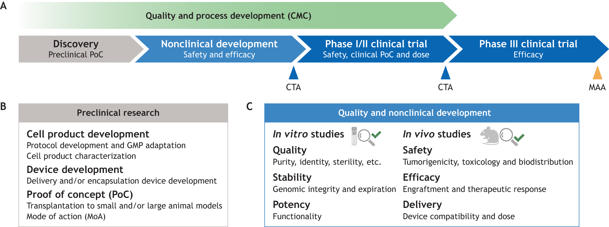This screenshot has height=227, width=609.
Task: Select the Nonclinical development stage arrow
Action: 219,49
